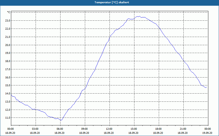This screenshot has height=136, width=219.
Task: Click the 15,0 y-axis value
Action: [8, 85]
